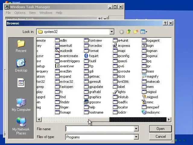Viewport: 193px width, 145px height.
Task: Select the file named getmac
Action: click(x=94, y=76)
